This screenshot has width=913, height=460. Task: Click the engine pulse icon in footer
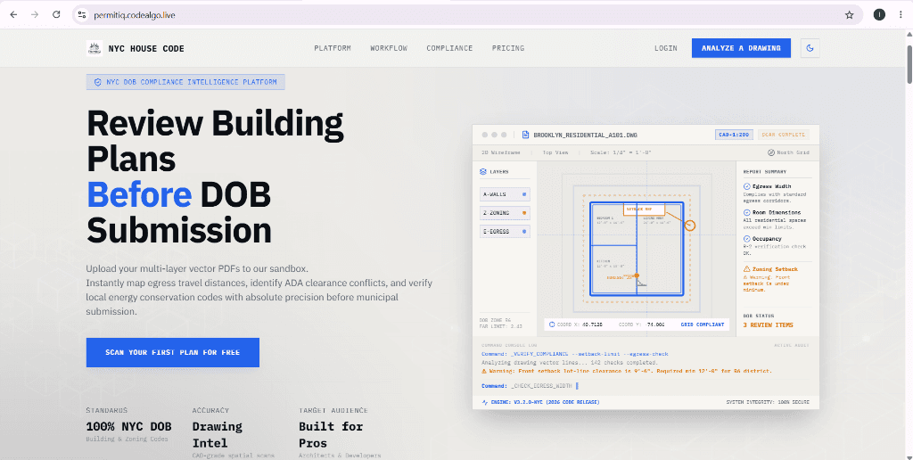pyautogui.click(x=484, y=402)
